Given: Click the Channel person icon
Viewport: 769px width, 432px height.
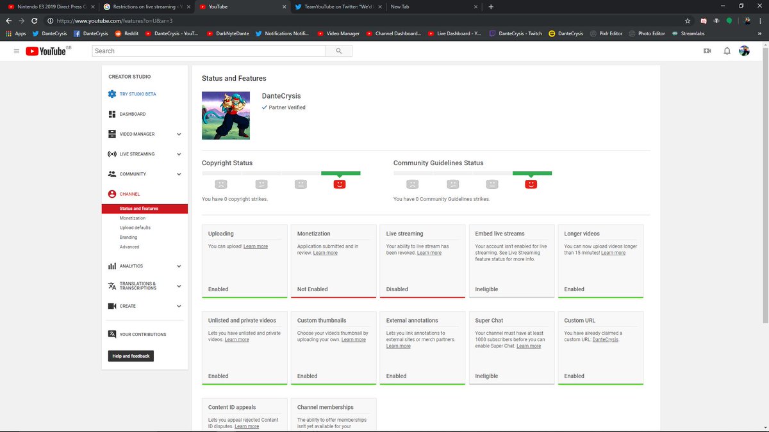Looking at the screenshot, I should (x=112, y=194).
